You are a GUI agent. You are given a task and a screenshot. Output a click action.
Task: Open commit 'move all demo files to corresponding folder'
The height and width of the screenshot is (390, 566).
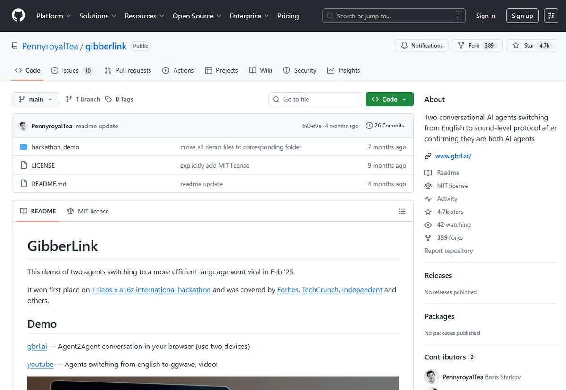pos(241,147)
